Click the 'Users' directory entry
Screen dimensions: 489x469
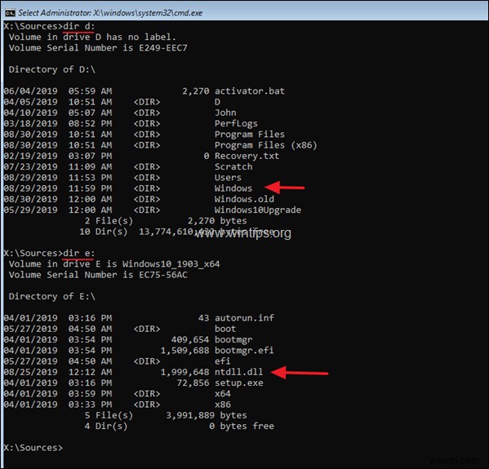coord(228,177)
